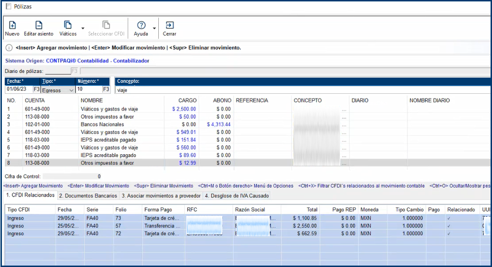Click ellipsis button in row 1 Concepto cell
This screenshot has height=267, width=492.
click(x=344, y=109)
